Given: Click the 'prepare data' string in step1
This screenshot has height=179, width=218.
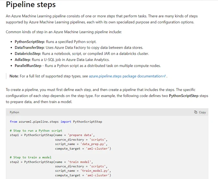Looking at the screenshot, I should 80,135.
